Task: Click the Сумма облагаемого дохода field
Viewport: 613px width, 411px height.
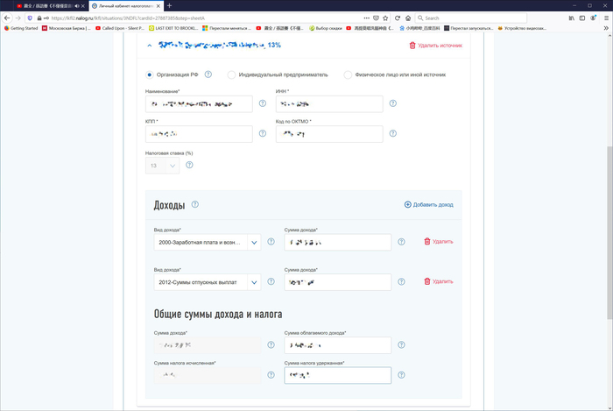Action: point(338,345)
